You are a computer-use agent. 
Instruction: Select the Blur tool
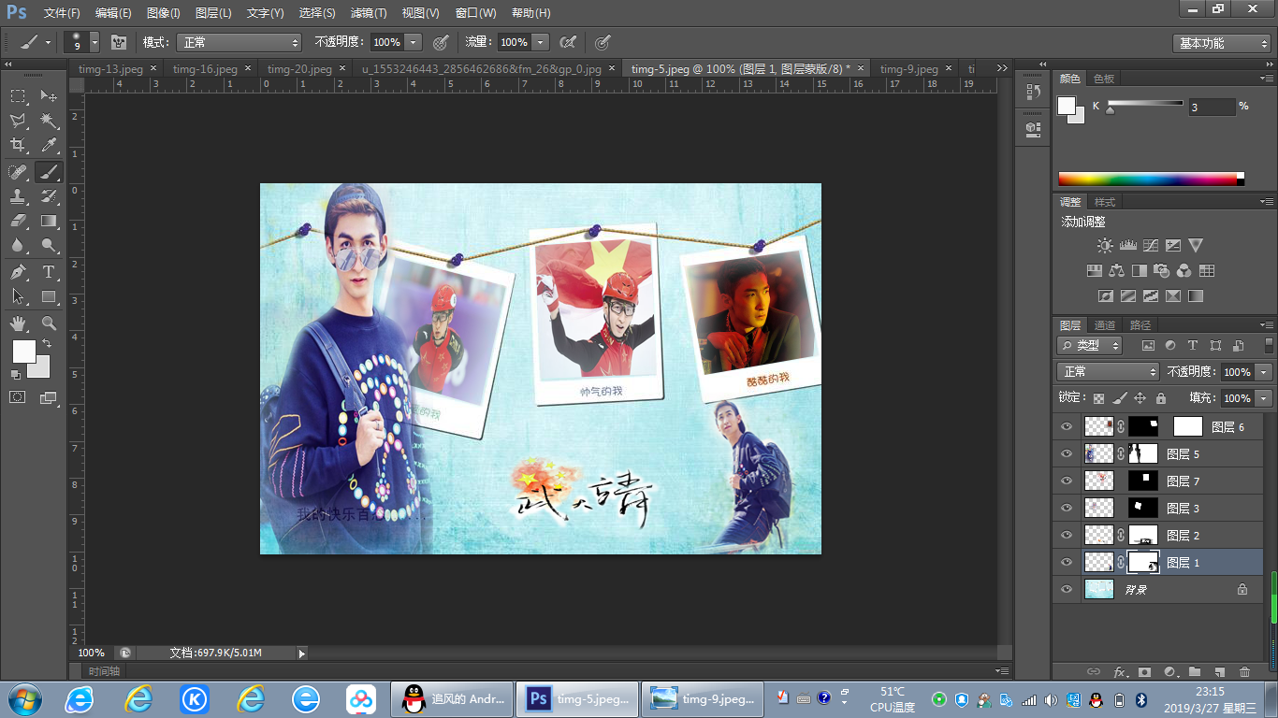[x=18, y=246]
